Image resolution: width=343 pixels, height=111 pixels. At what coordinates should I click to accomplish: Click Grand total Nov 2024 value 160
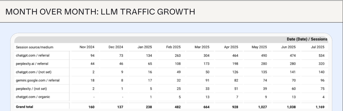(x=91, y=107)
